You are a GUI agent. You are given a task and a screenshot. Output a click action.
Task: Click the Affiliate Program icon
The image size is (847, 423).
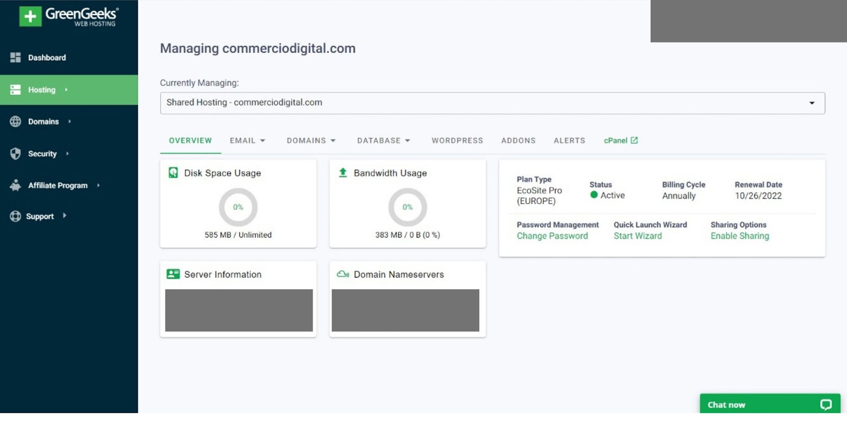coord(15,185)
